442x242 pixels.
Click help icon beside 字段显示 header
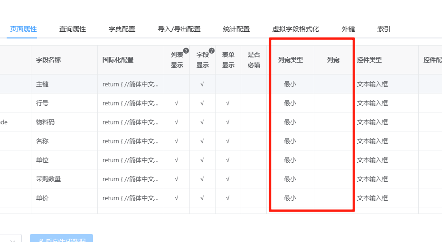click(212, 51)
